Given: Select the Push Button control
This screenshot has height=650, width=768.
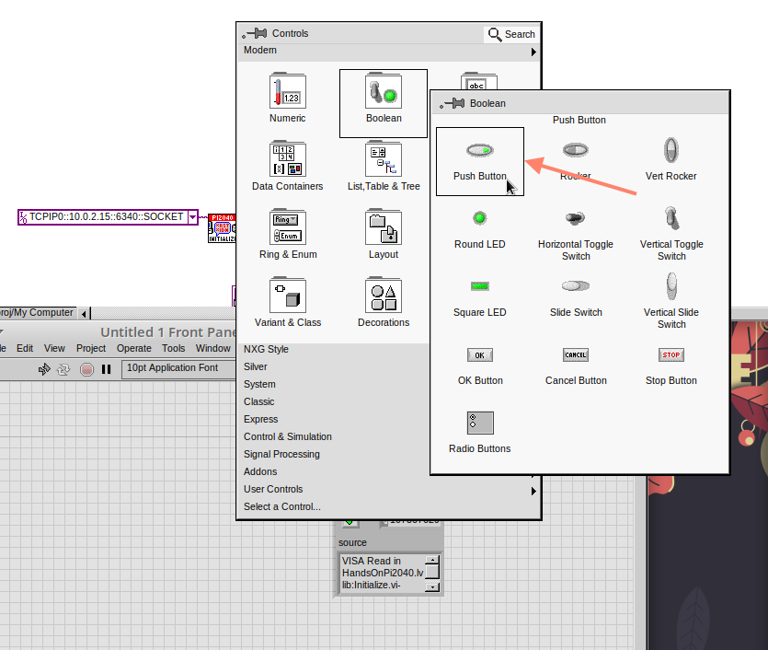Looking at the screenshot, I should pyautogui.click(x=480, y=161).
